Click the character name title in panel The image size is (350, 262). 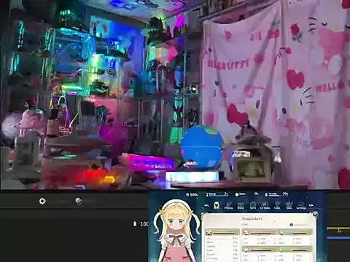click(x=252, y=218)
